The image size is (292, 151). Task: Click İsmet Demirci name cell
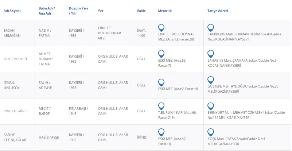(x=15, y=111)
